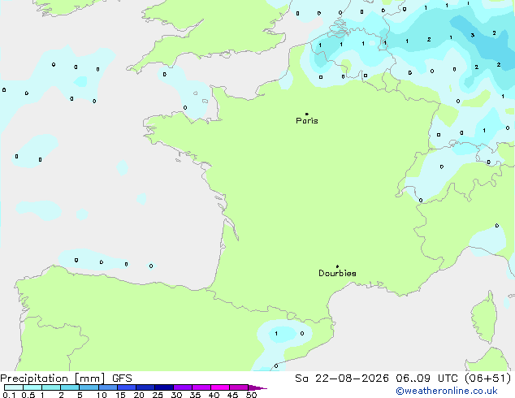This screenshot has height=398, width=515.
Task: Click the forecast date 'Sa 22-08-2026' text
Action: [x=342, y=379]
